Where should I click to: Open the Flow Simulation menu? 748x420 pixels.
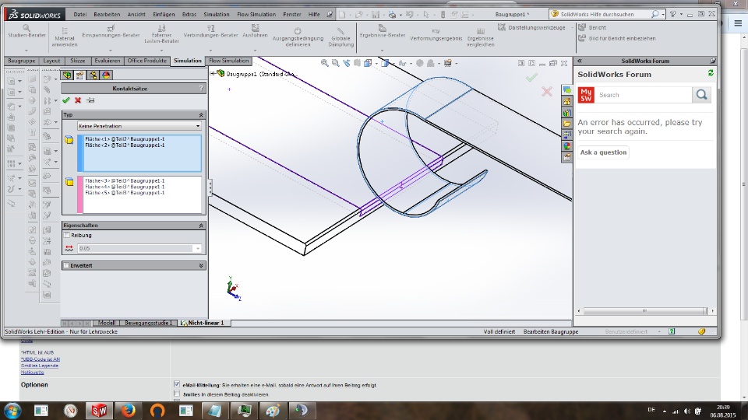(x=256, y=14)
